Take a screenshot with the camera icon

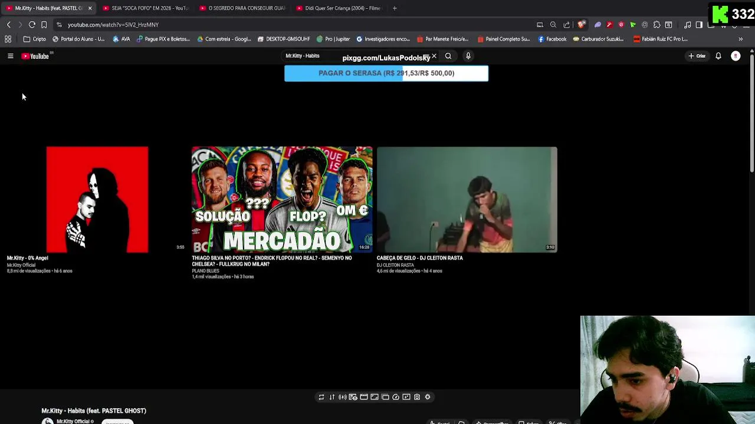pos(417,397)
